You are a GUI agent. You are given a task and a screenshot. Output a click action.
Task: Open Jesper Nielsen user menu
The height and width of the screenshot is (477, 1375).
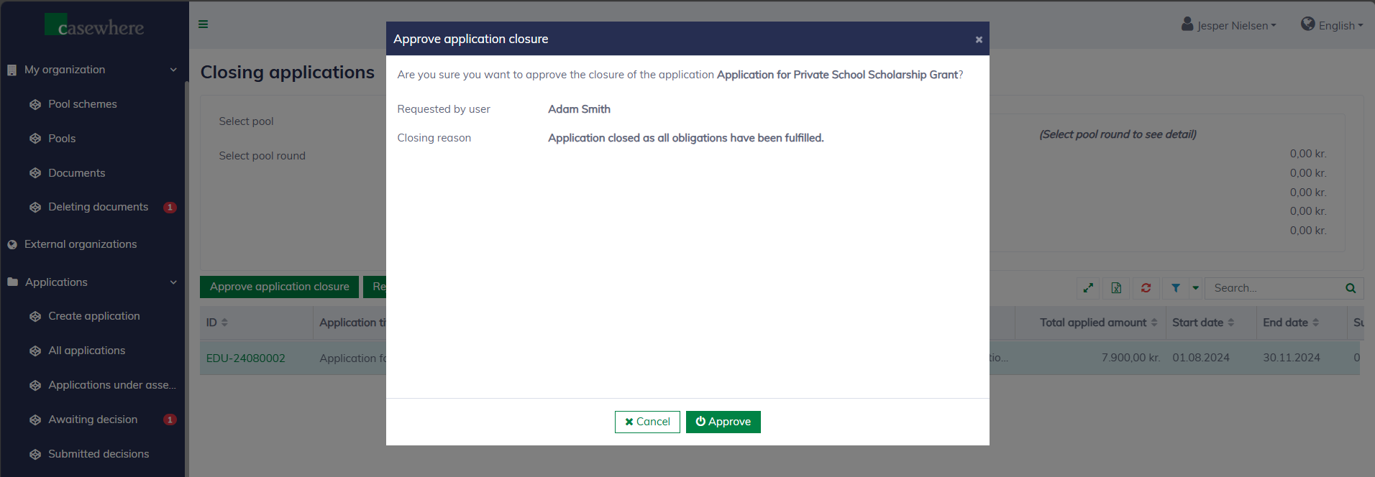[1229, 25]
